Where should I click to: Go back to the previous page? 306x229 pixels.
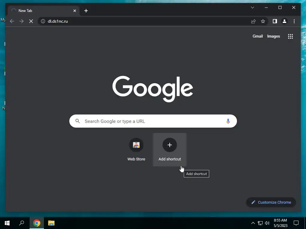(12, 21)
